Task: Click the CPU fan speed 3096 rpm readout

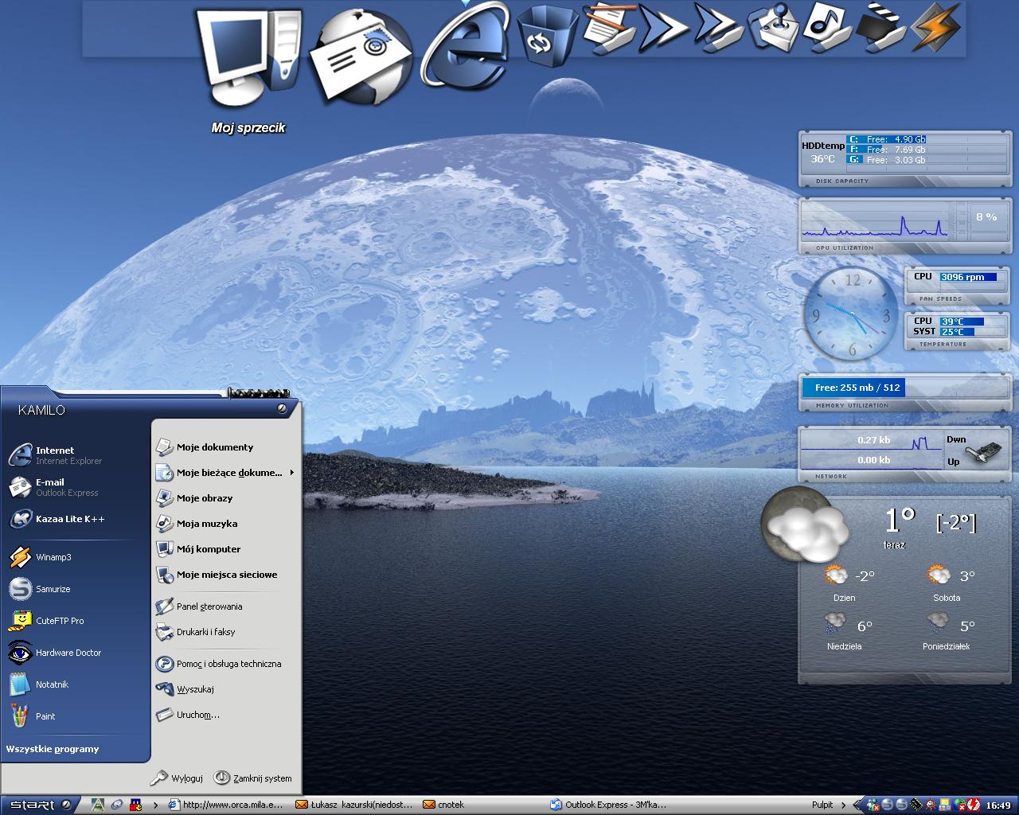Action: click(968, 277)
